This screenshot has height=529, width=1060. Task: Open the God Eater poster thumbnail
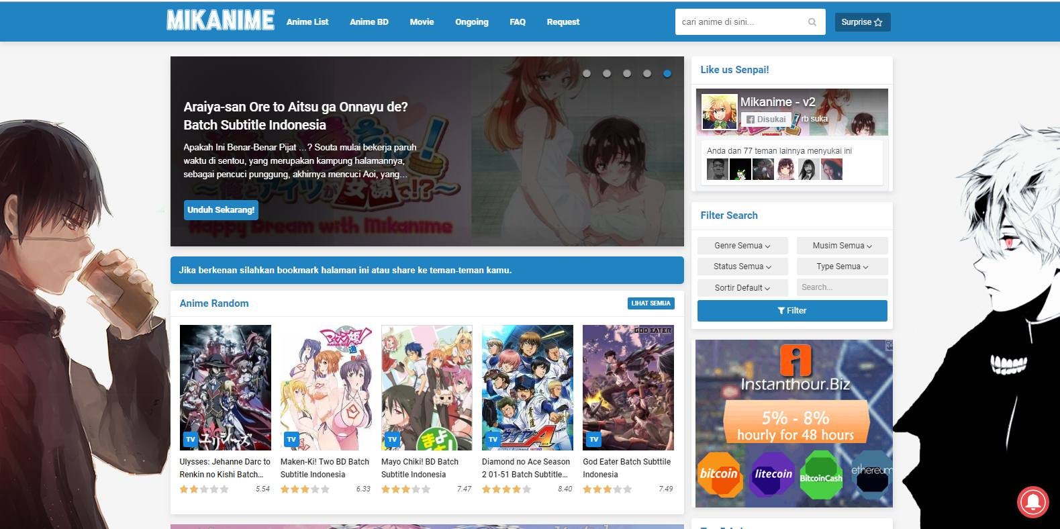click(x=628, y=387)
